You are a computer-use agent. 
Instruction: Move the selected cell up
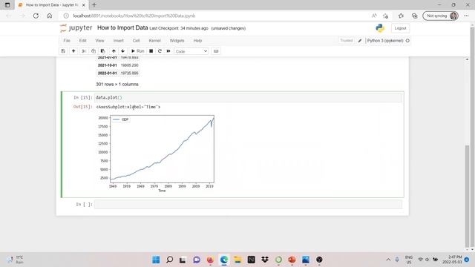pyautogui.click(x=114, y=51)
